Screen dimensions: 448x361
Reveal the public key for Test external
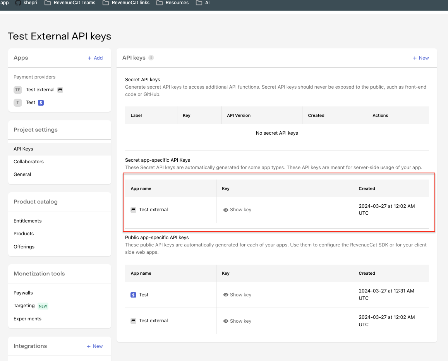pyautogui.click(x=237, y=320)
